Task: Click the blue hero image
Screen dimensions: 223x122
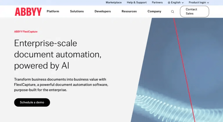Action: [177, 70]
